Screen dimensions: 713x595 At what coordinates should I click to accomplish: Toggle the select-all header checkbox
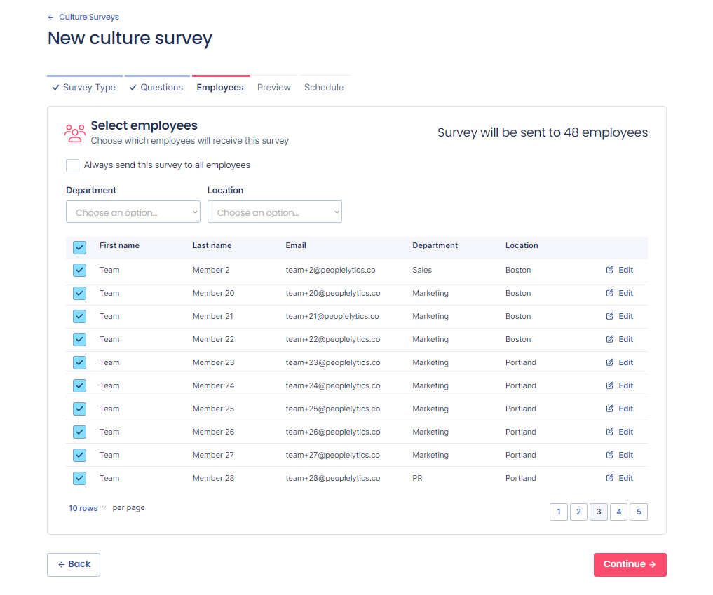point(80,247)
